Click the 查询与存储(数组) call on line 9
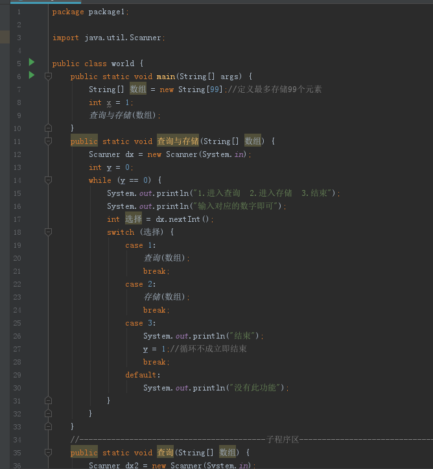This screenshot has height=469, width=433. (124, 115)
